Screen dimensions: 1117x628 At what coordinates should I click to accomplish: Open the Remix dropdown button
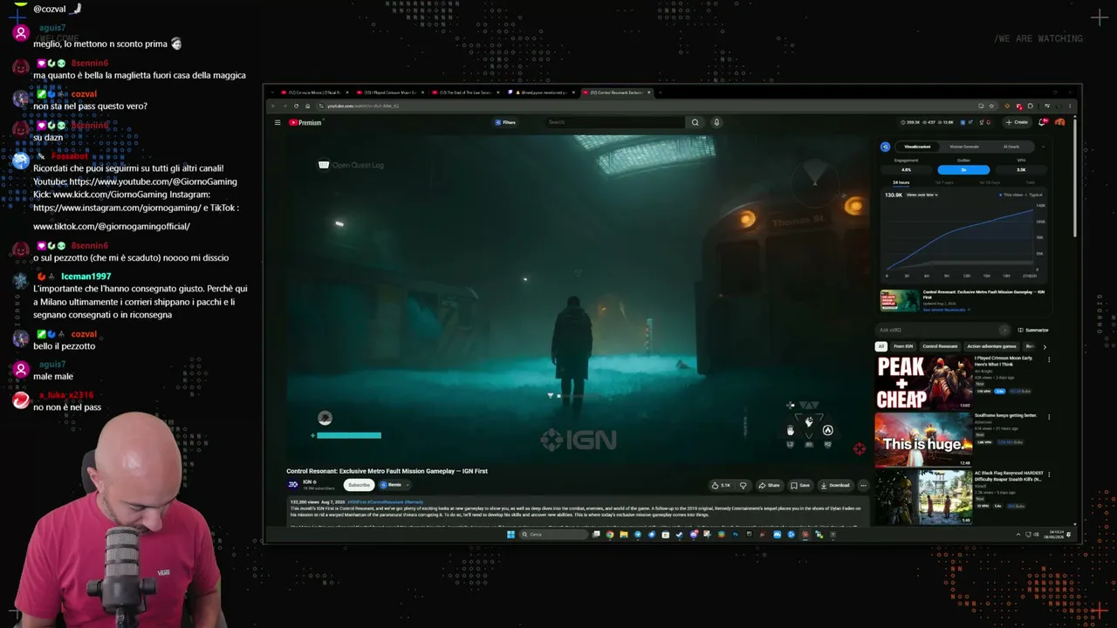click(394, 485)
